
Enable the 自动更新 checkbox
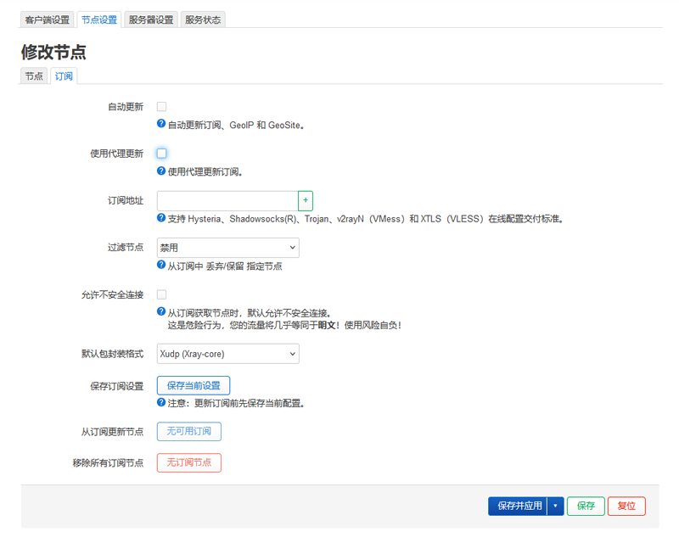tap(161, 106)
